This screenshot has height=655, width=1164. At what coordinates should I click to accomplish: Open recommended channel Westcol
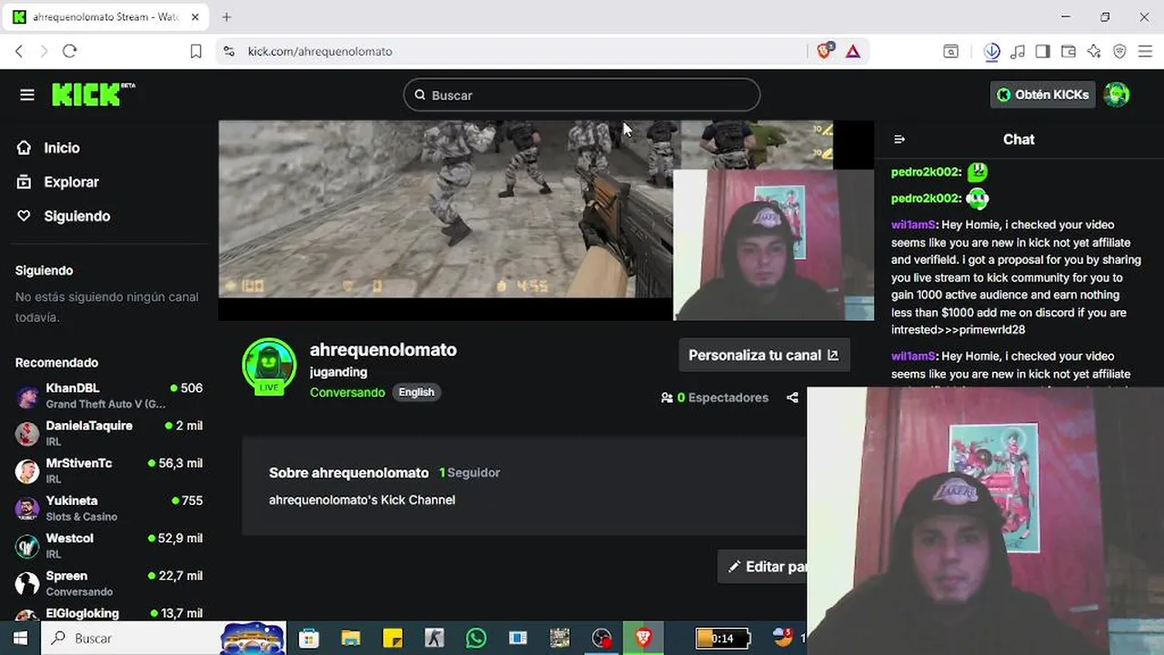click(x=109, y=546)
